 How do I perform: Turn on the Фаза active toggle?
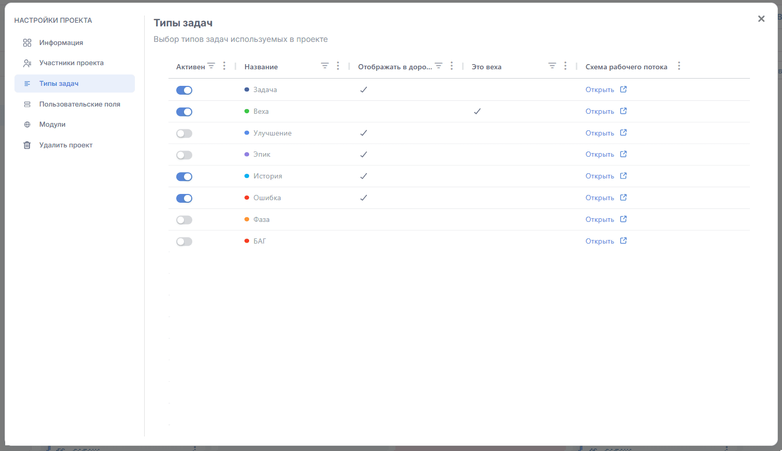pyautogui.click(x=184, y=220)
